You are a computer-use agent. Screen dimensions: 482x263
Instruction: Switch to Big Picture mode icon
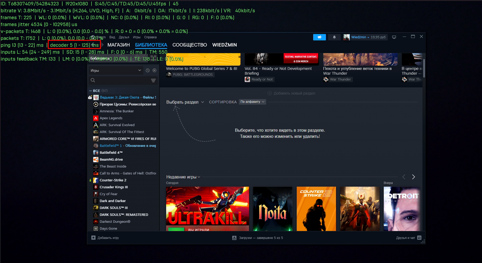click(x=394, y=37)
